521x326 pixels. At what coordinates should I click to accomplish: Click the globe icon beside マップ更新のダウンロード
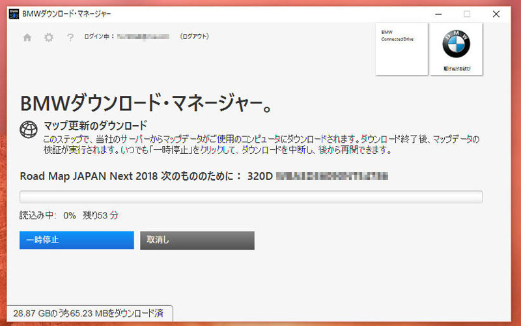(29, 129)
